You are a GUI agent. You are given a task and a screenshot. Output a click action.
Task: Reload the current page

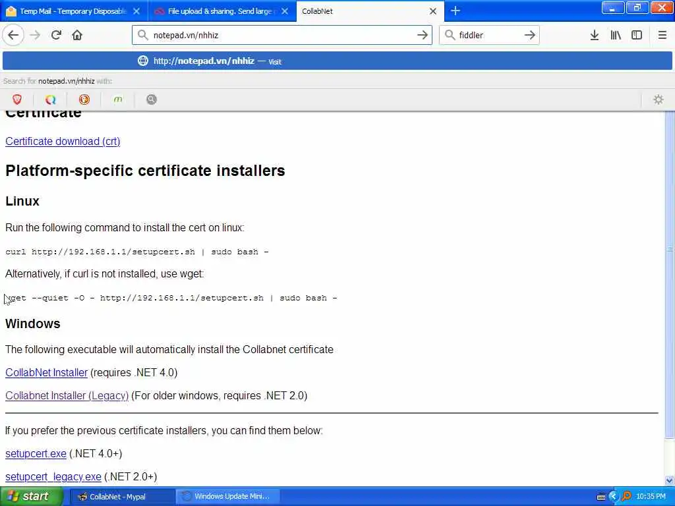tap(56, 36)
